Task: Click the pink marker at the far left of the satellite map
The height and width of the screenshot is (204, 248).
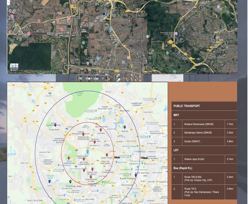Action: [x=12, y=16]
